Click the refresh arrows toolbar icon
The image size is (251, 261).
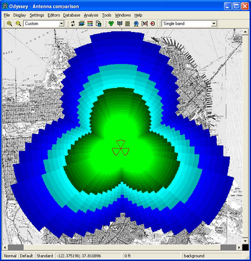tap(73, 24)
